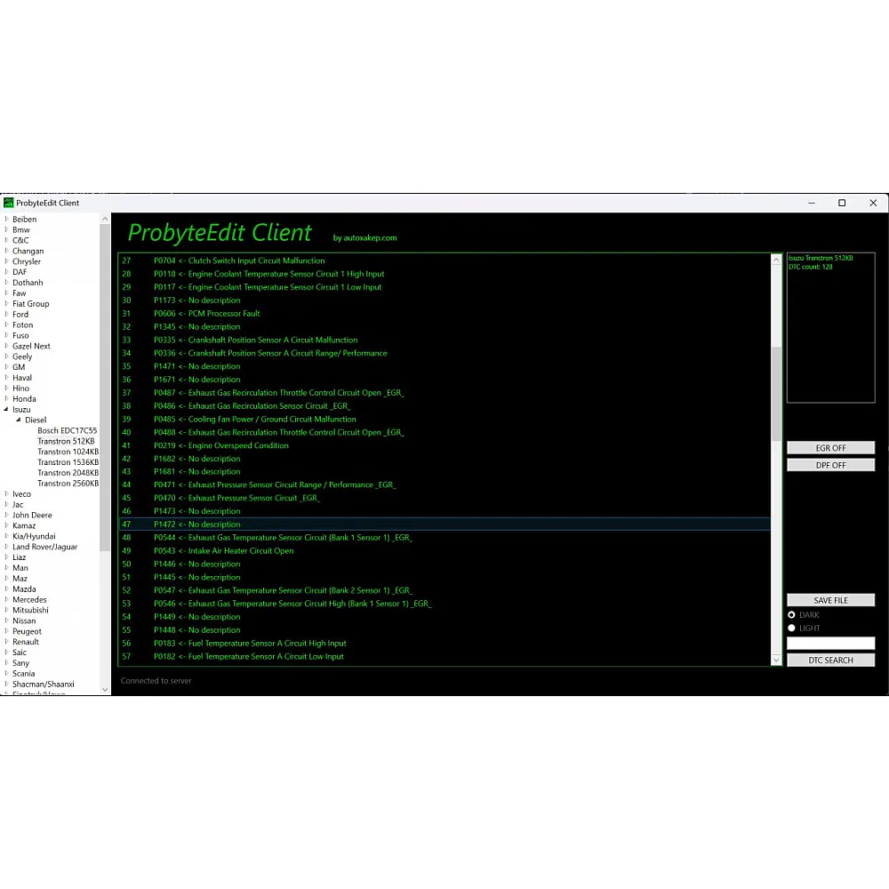
Task: Maximize the ProbyteEdit Client window
Action: click(x=842, y=203)
